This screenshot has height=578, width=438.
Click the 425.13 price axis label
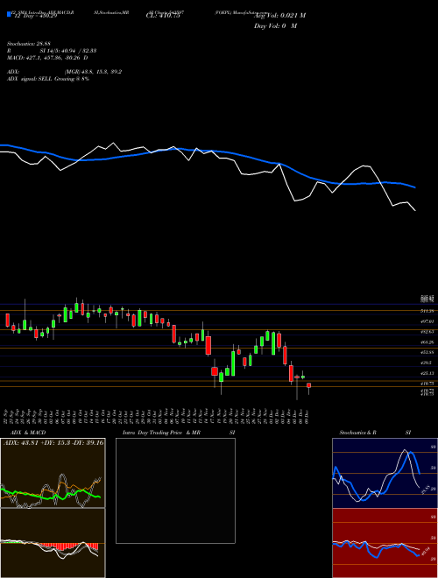tap(427, 373)
